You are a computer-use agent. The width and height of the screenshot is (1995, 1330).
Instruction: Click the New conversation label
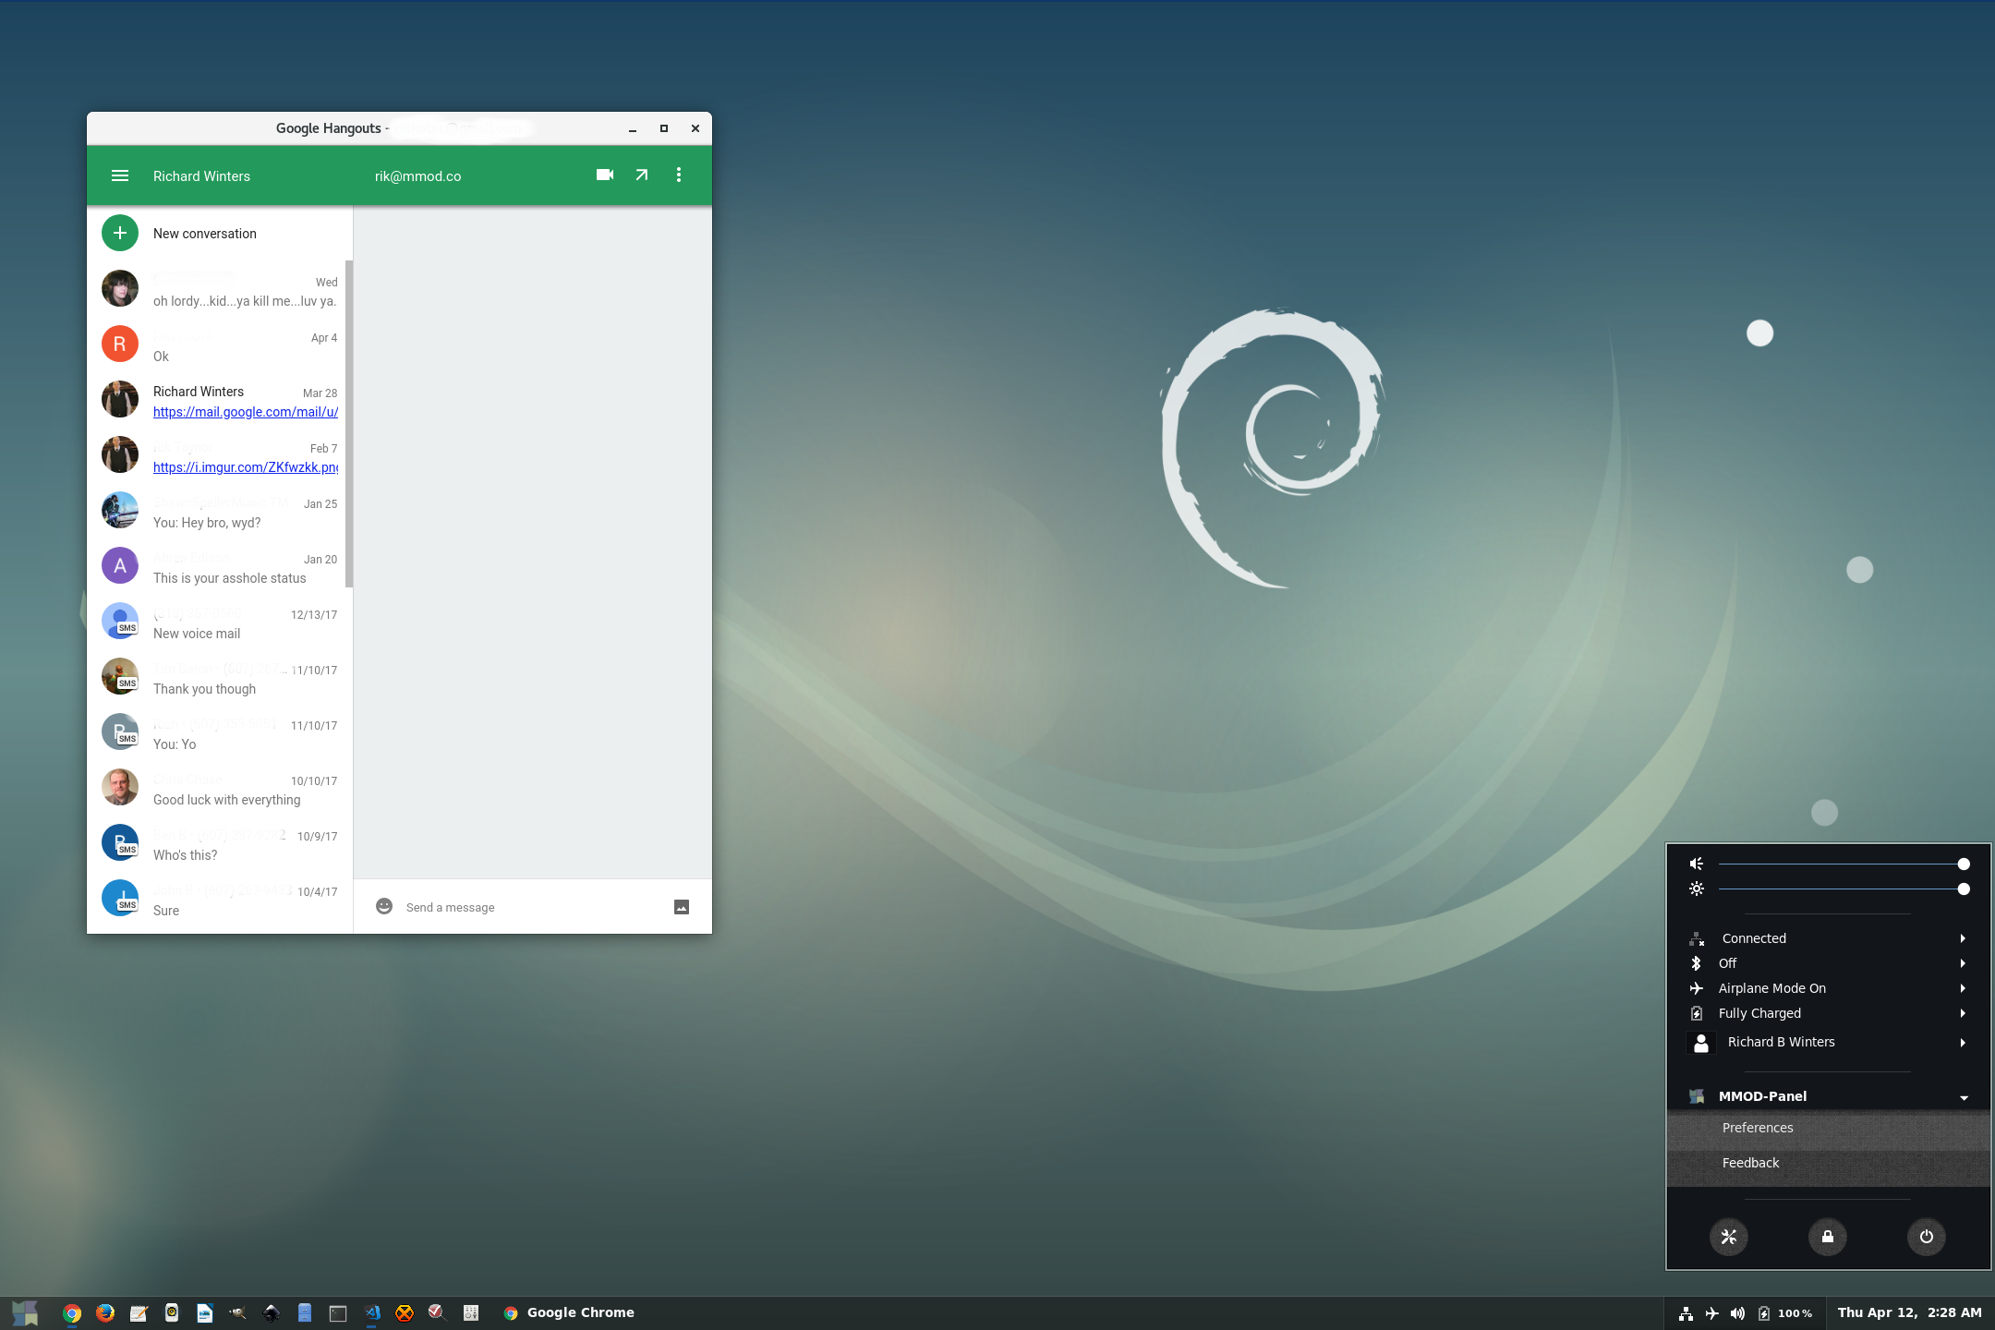coord(205,234)
